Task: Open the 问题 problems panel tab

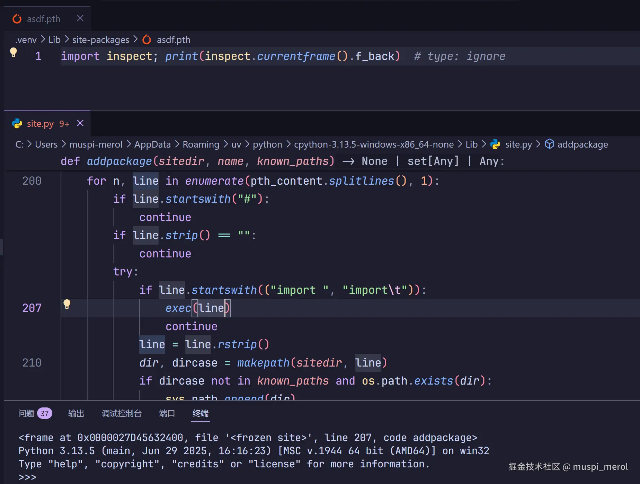Action: pos(35,413)
